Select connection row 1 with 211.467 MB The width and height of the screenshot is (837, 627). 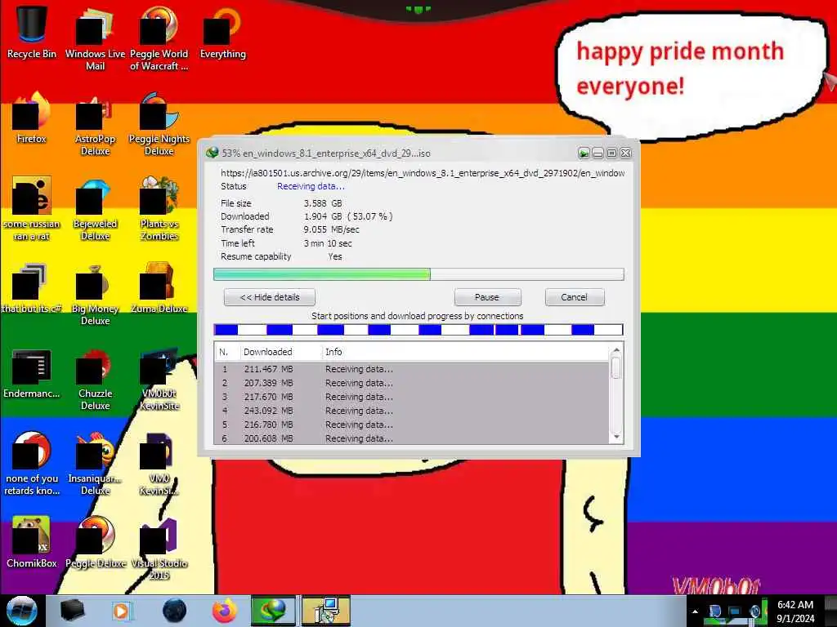[412, 369]
